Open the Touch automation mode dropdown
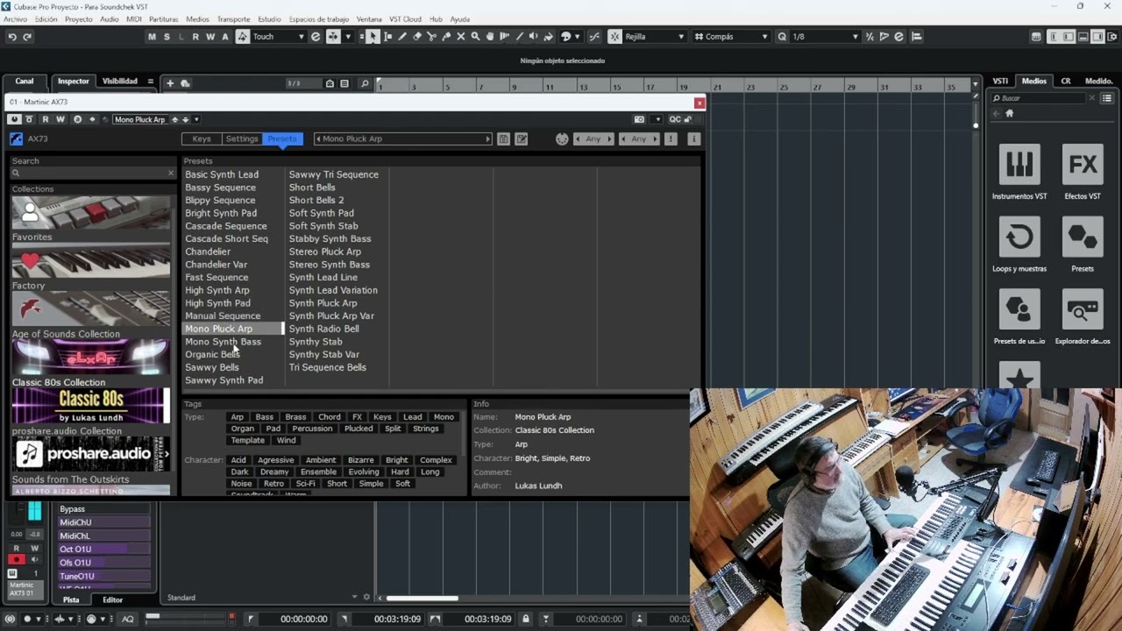This screenshot has height=631, width=1122. [278, 37]
